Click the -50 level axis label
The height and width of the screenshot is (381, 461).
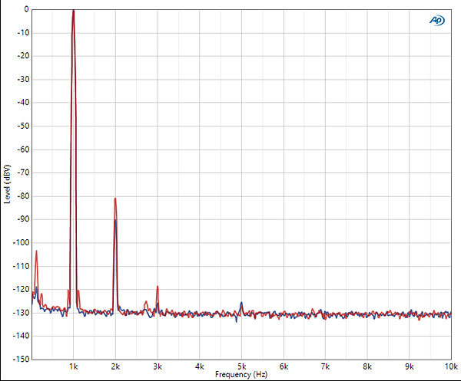(x=24, y=126)
